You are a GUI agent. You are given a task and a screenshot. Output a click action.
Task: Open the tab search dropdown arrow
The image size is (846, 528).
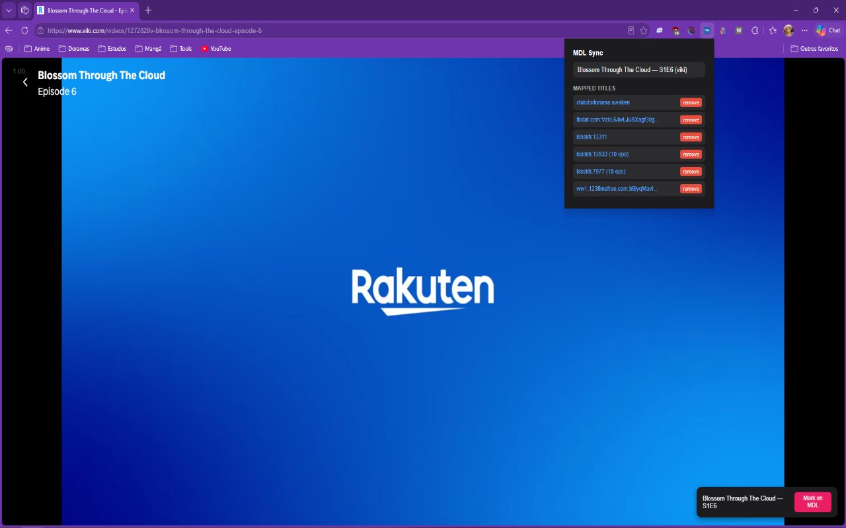tap(9, 11)
